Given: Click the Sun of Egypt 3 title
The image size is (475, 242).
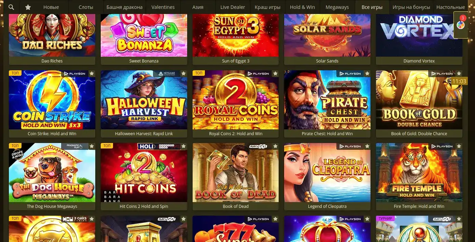Looking at the screenshot, I should (236, 61).
